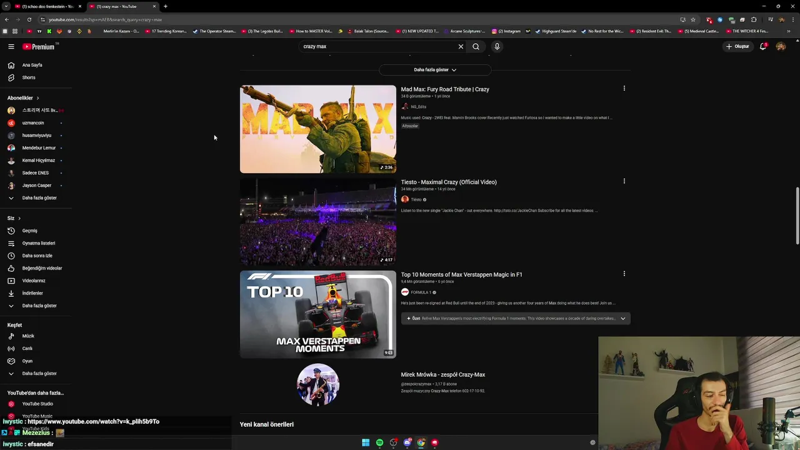Open Tiesto - Maximal Crazy video title
Image resolution: width=800 pixels, height=450 pixels.
pyautogui.click(x=449, y=182)
